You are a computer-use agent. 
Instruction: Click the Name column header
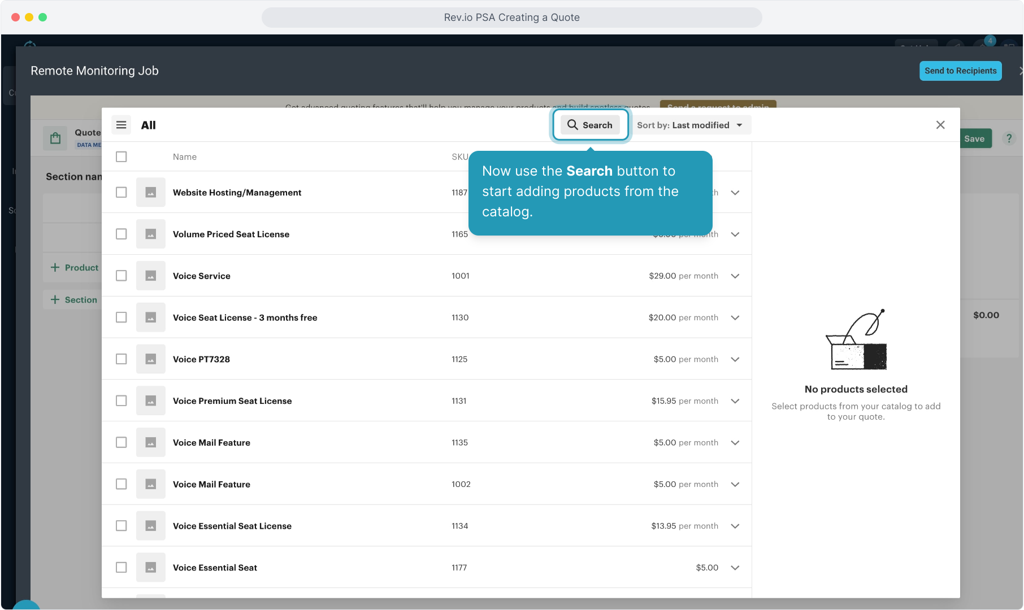click(185, 157)
